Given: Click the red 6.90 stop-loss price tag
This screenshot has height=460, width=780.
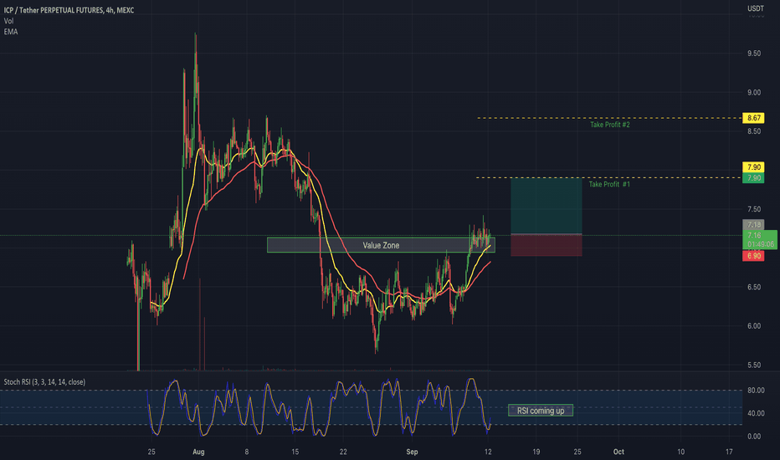Looking at the screenshot, I should pyautogui.click(x=753, y=256).
